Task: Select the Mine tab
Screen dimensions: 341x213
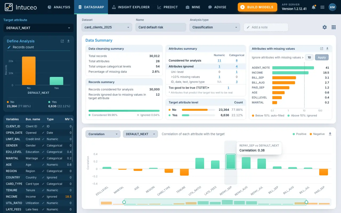Action: click(x=193, y=7)
